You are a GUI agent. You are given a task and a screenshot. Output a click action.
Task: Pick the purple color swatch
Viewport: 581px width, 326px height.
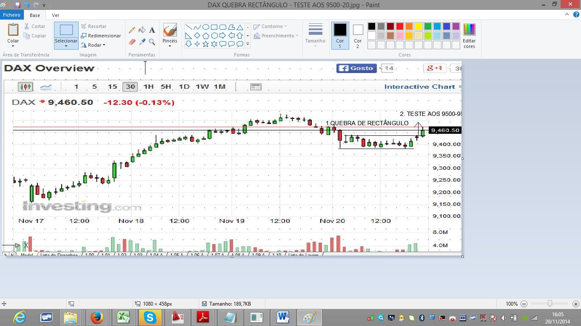pos(456,26)
